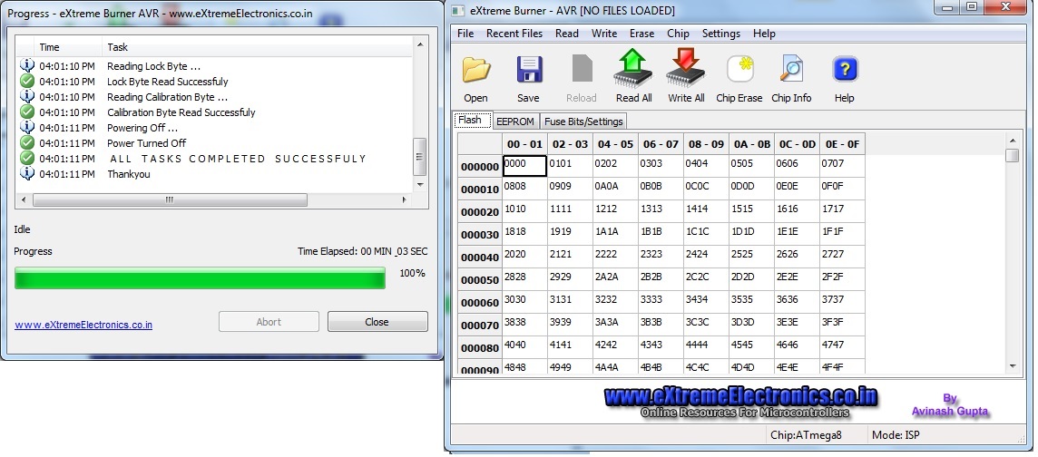The width and height of the screenshot is (1038, 457).
Task: Click the Chip Erase icon
Action: coord(739,69)
